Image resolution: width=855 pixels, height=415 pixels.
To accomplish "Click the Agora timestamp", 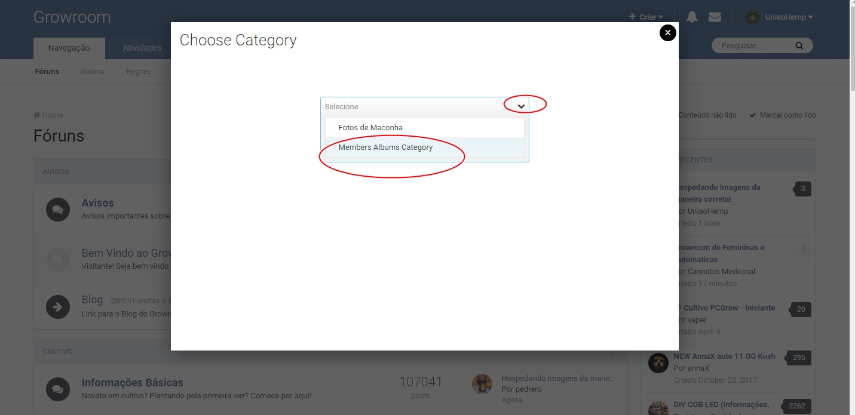I will tap(512, 400).
